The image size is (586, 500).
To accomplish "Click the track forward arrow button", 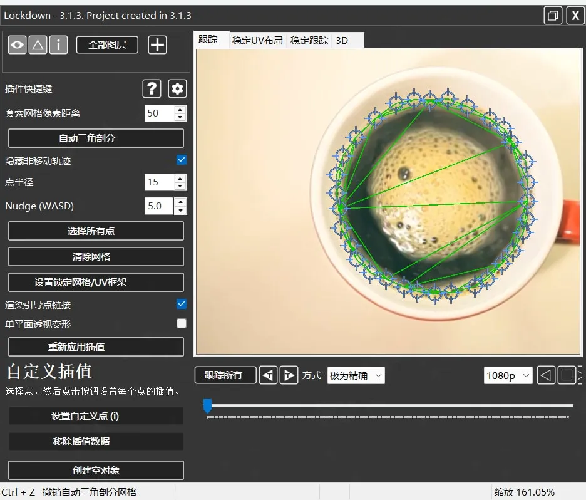I will (x=288, y=375).
